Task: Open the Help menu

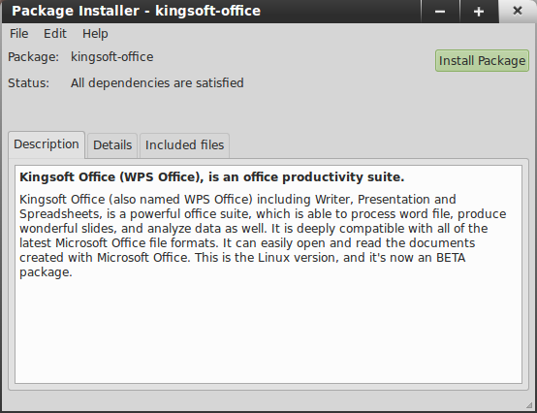Action: click(x=95, y=34)
